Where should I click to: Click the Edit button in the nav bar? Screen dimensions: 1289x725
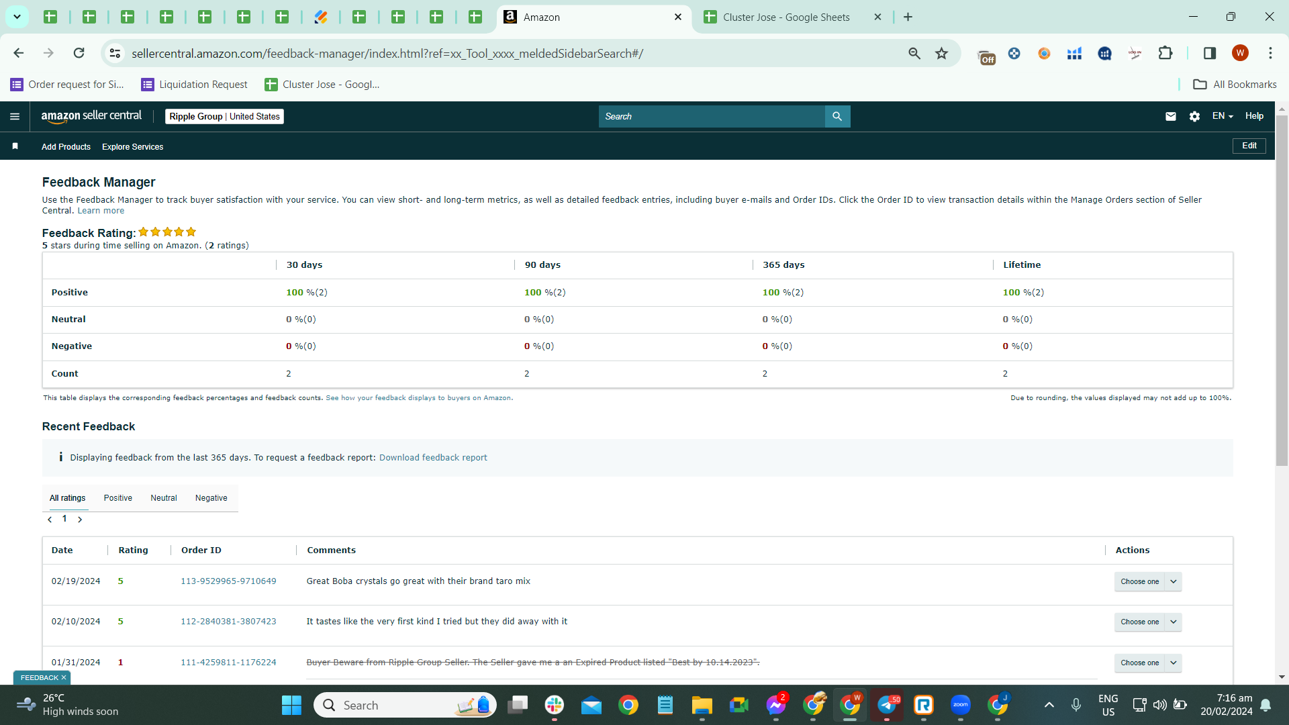(1249, 146)
